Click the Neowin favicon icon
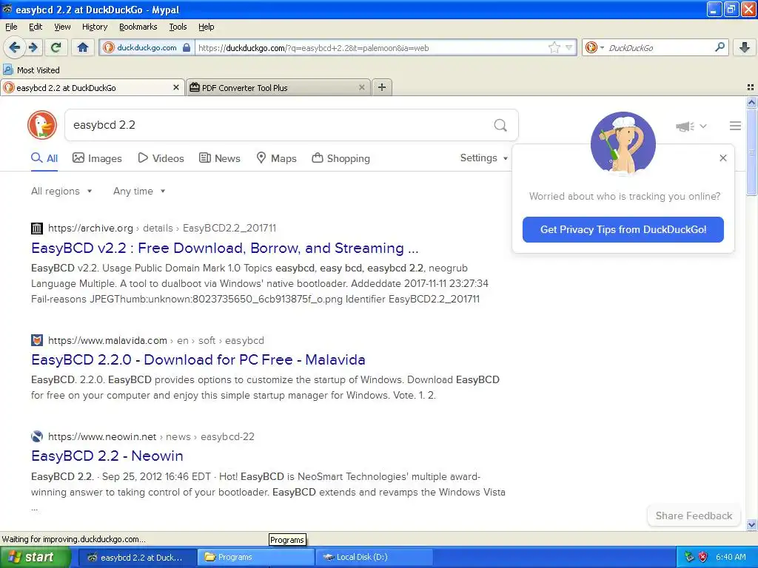The height and width of the screenshot is (568, 758). coord(37,436)
